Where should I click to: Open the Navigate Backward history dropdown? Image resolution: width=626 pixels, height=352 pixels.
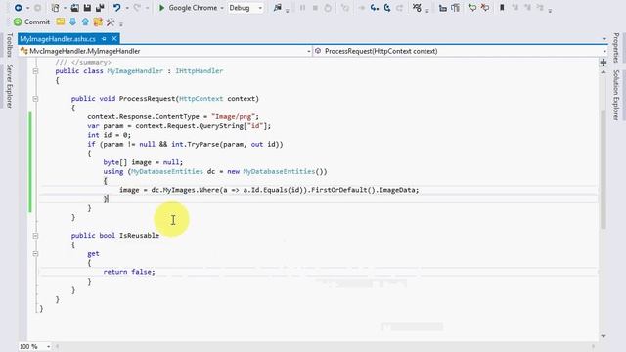click(x=27, y=8)
